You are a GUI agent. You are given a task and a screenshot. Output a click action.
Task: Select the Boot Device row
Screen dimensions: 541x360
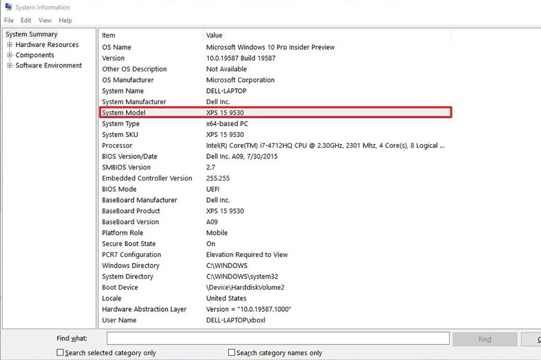click(x=275, y=287)
